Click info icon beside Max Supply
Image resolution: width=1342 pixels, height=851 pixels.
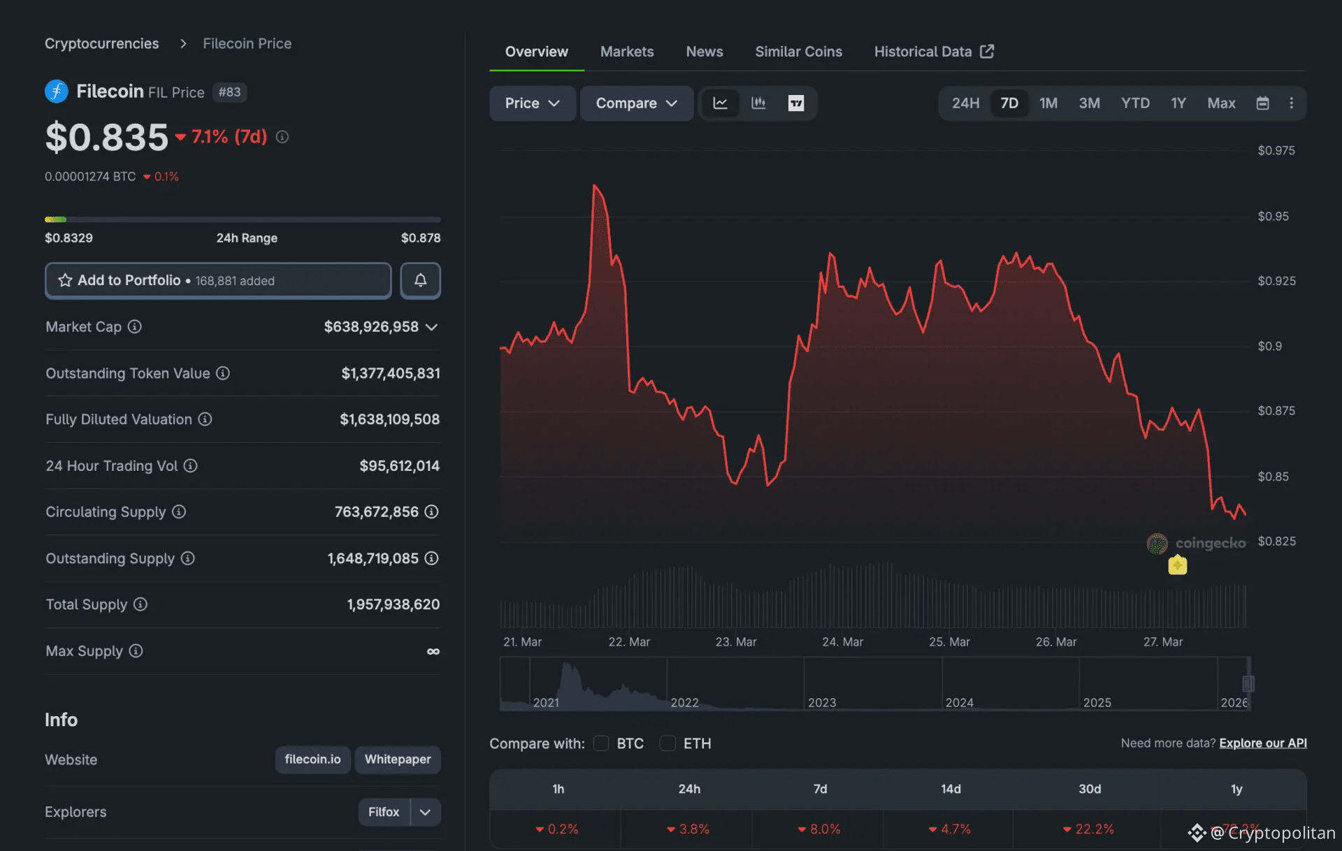(136, 650)
